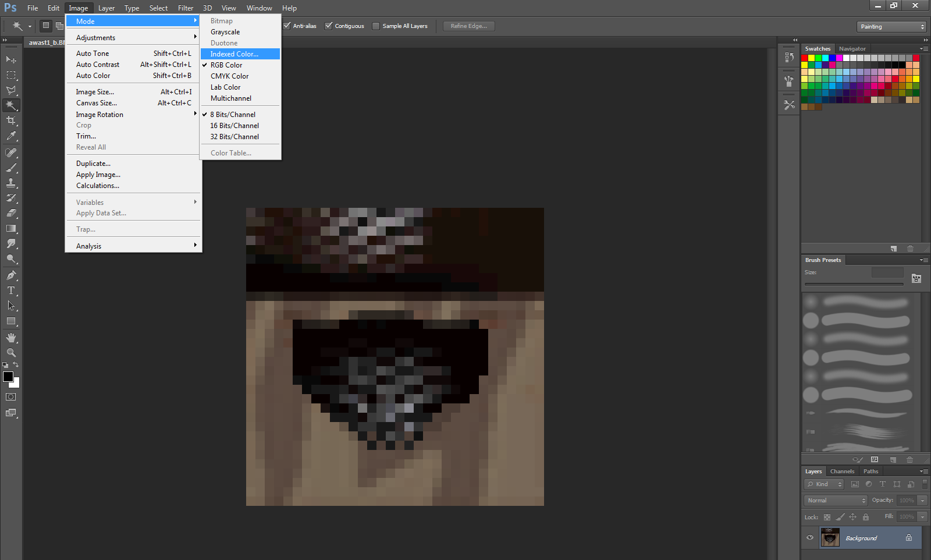Select the Hand tool
The image size is (931, 560).
point(11,338)
